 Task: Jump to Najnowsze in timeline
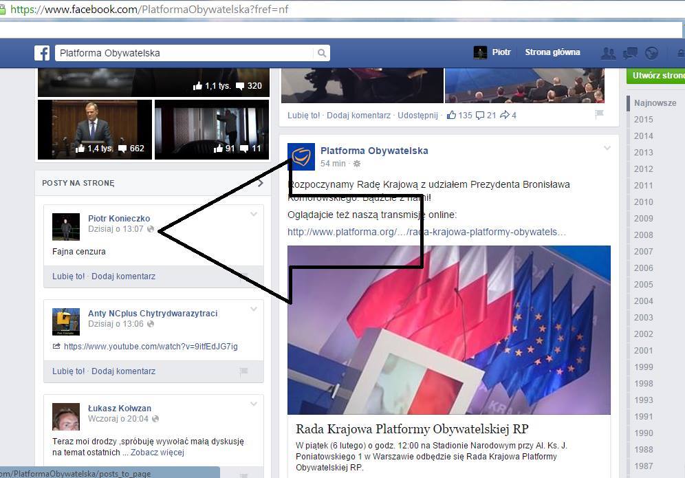point(655,103)
